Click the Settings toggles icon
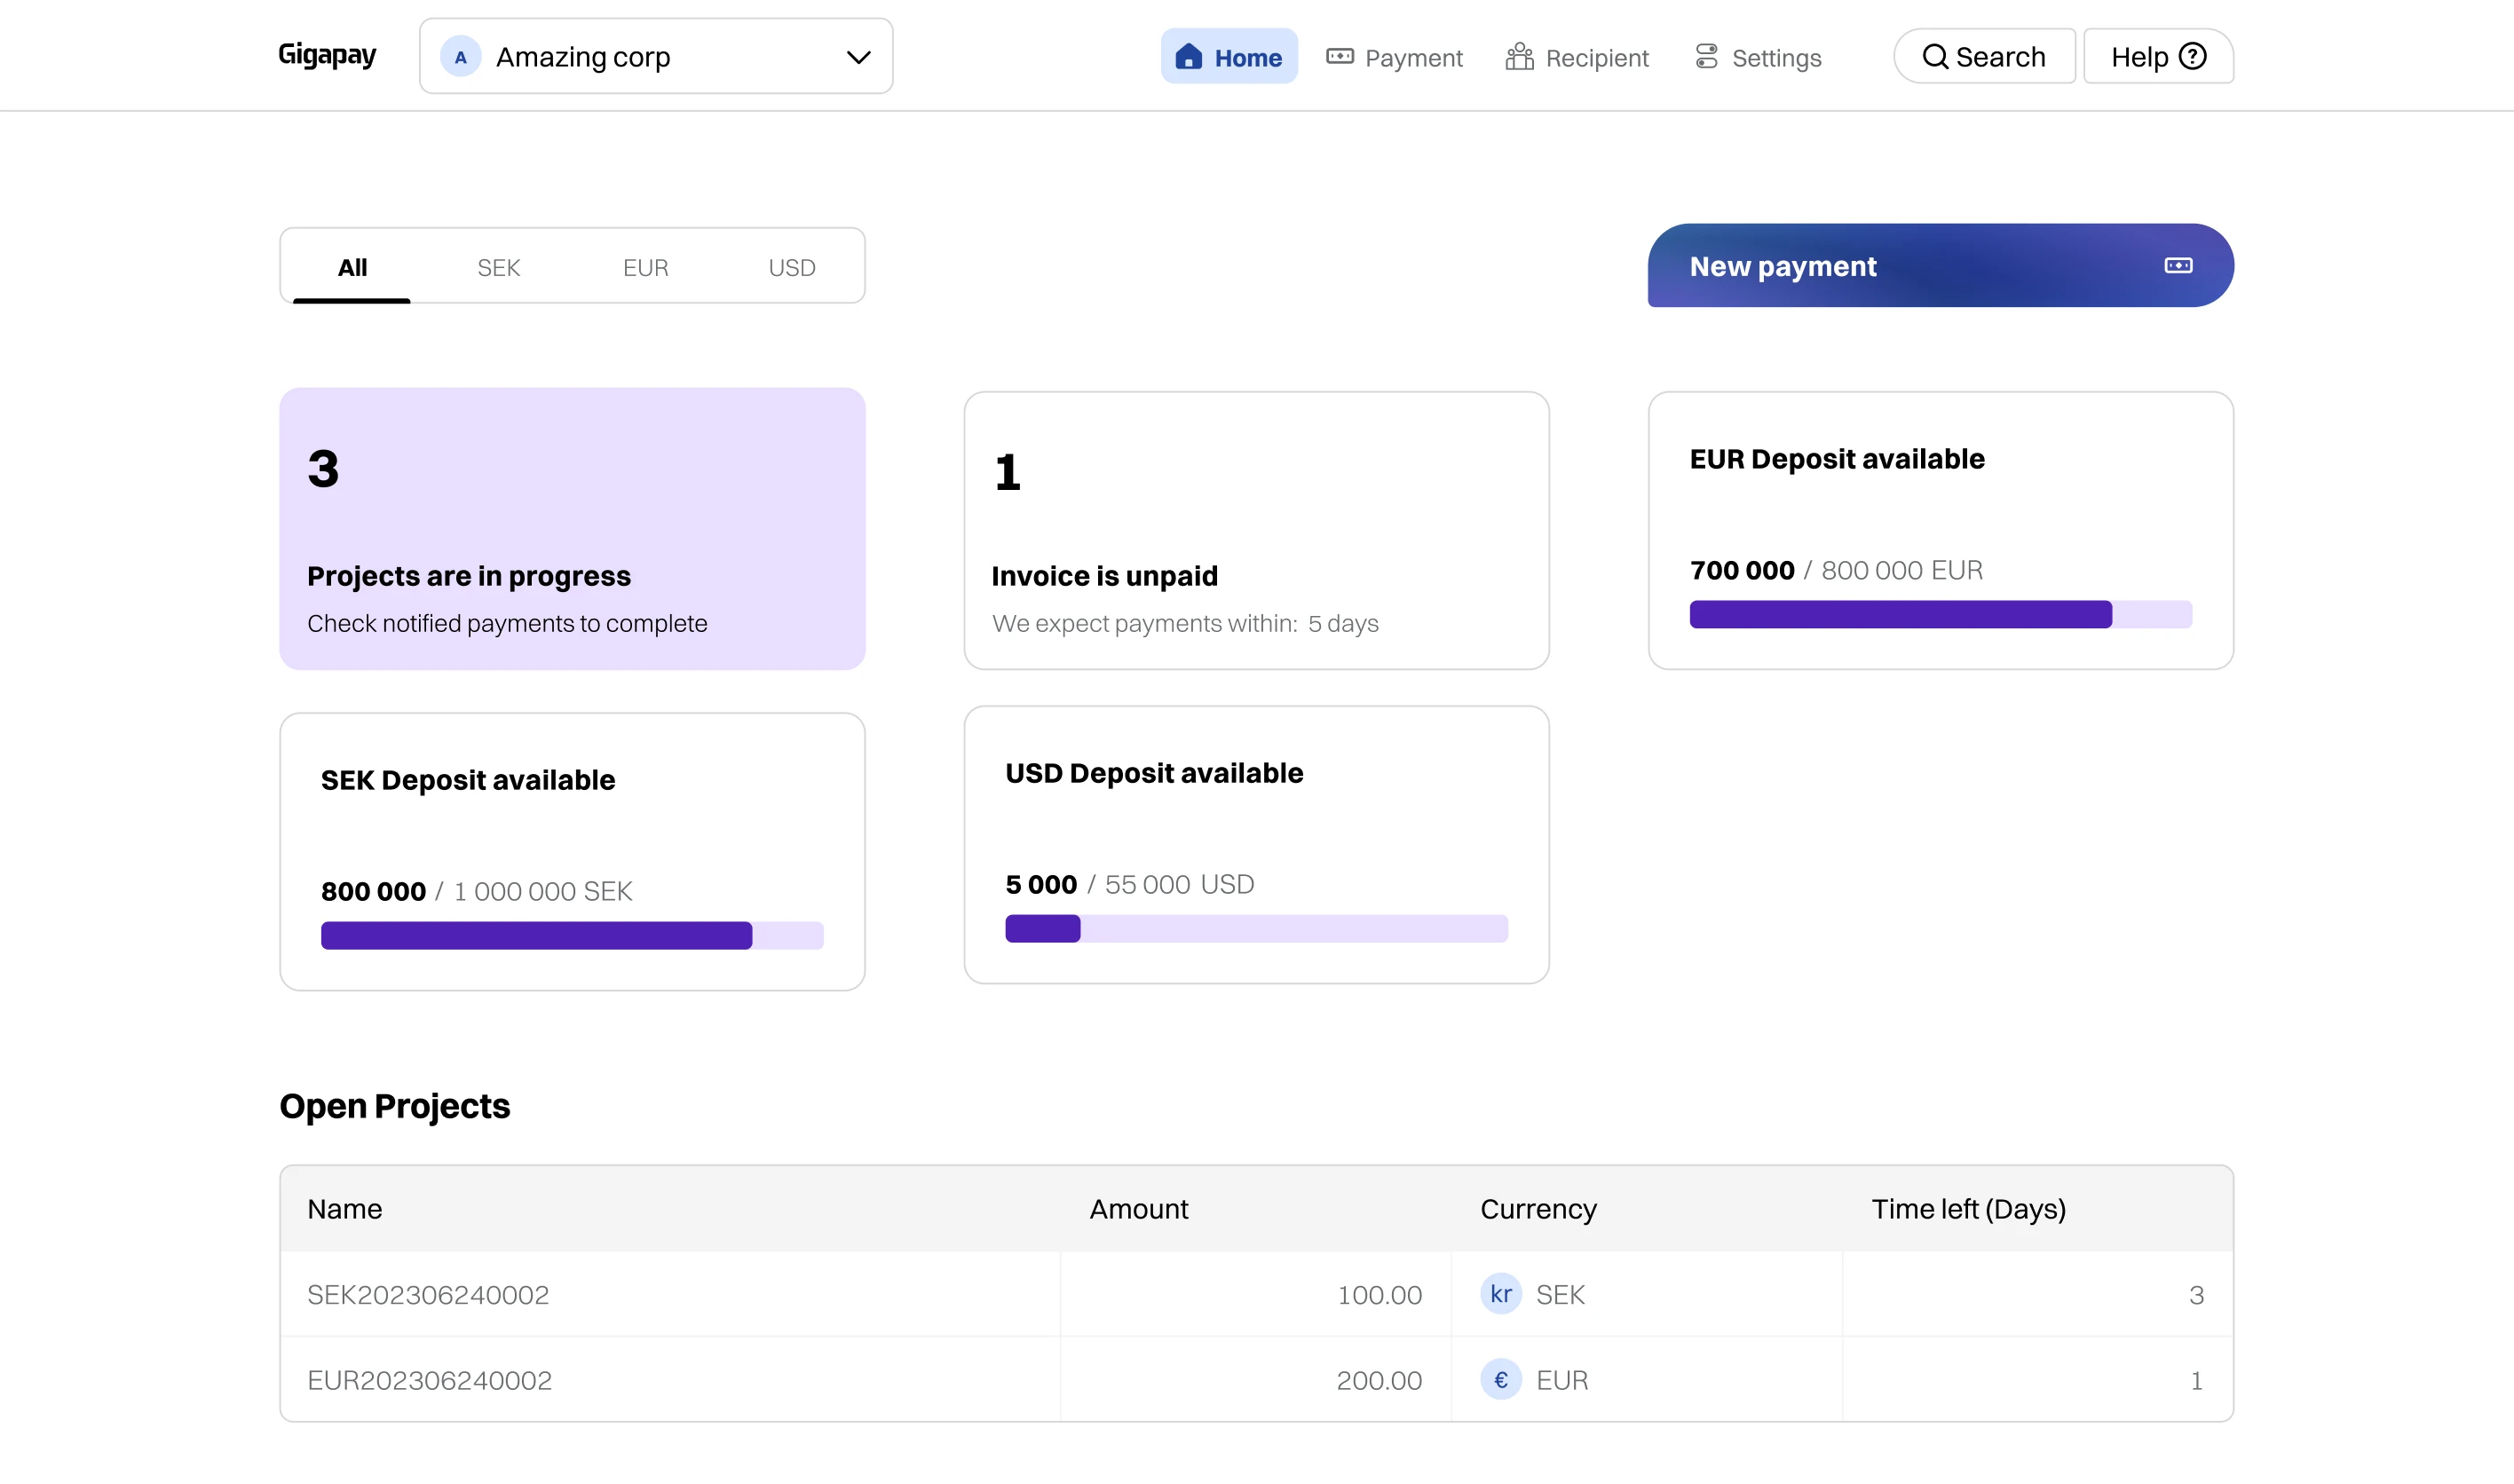The width and height of the screenshot is (2514, 1484). [x=1706, y=56]
